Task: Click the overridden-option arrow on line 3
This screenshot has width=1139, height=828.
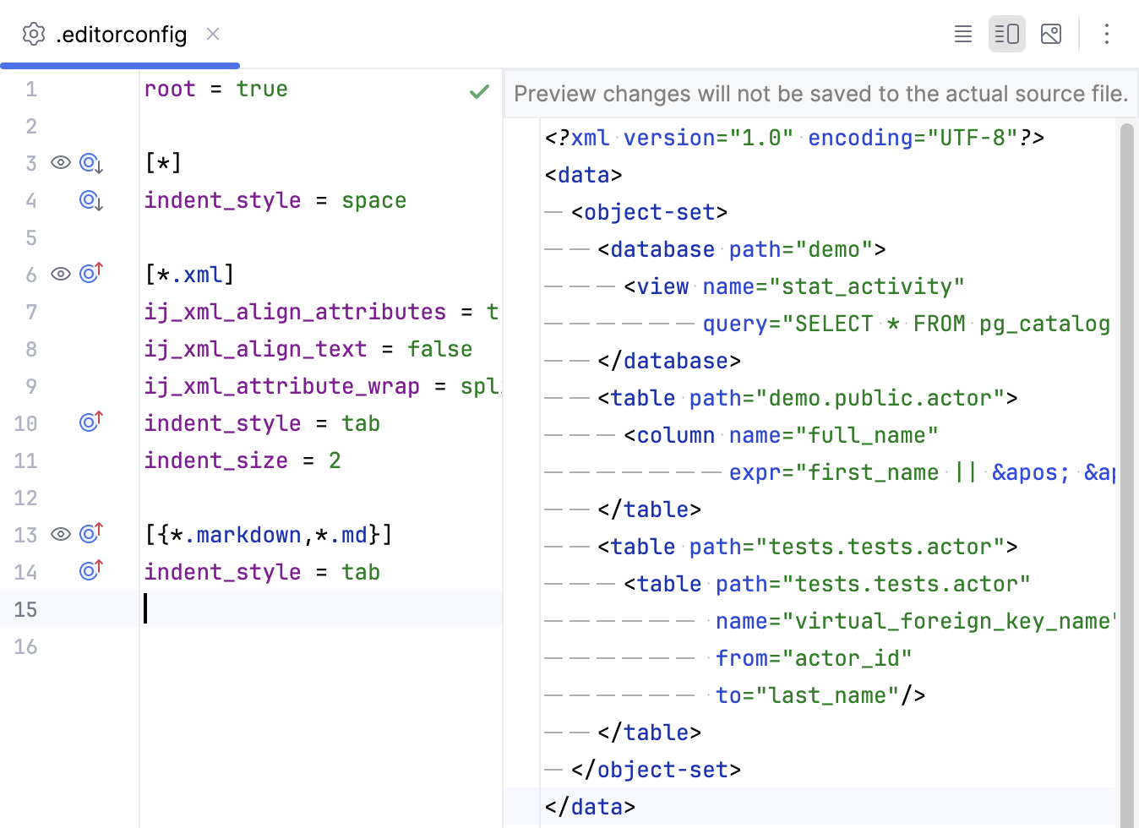Action: point(90,163)
